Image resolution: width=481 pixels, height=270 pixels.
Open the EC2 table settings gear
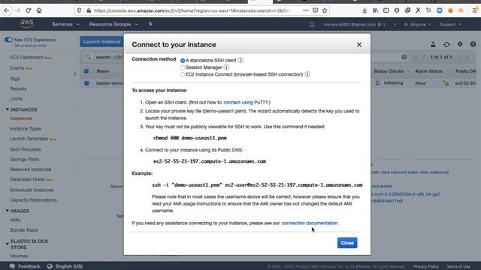point(460,44)
